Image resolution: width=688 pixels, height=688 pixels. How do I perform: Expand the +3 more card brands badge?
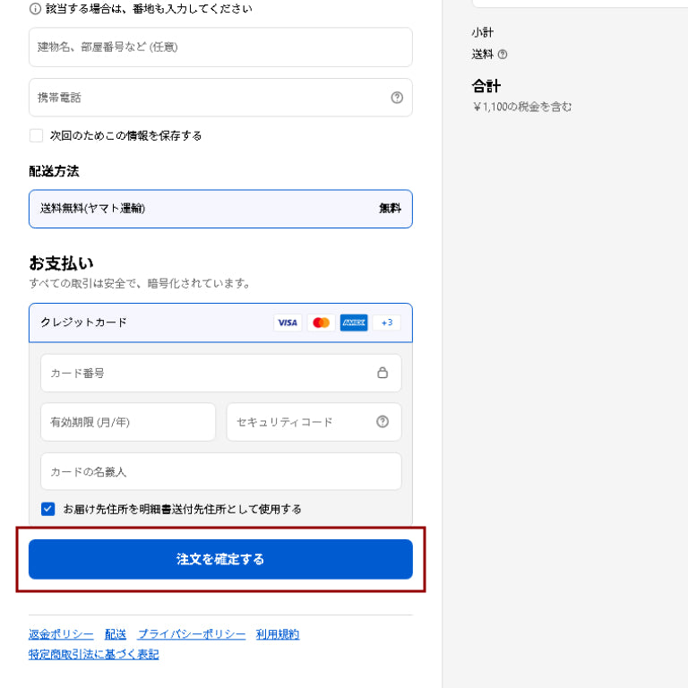[386, 322]
